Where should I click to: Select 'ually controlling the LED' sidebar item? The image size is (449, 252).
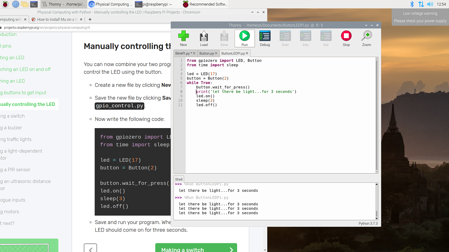coord(27,104)
